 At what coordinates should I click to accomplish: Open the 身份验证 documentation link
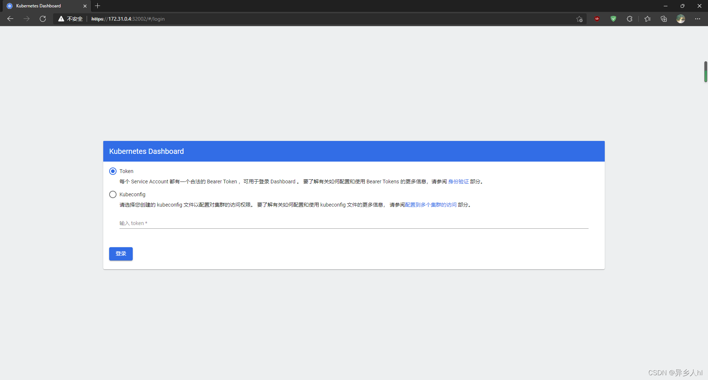click(x=458, y=182)
